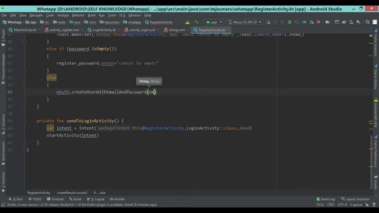Image resolution: width=379 pixels, height=213 pixels.
Task: Open the Event Log button
Action: point(326,199)
